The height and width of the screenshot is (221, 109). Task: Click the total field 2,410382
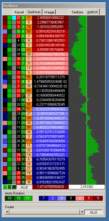click(87, 187)
